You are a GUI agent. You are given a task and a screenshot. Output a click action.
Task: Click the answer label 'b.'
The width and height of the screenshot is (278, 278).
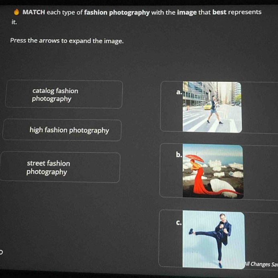pos(179,155)
